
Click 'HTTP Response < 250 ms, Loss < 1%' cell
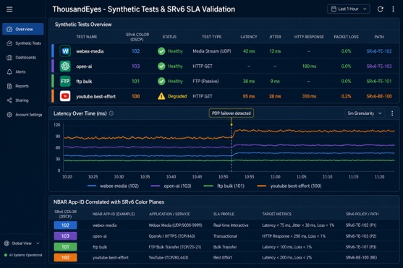coord(294,236)
